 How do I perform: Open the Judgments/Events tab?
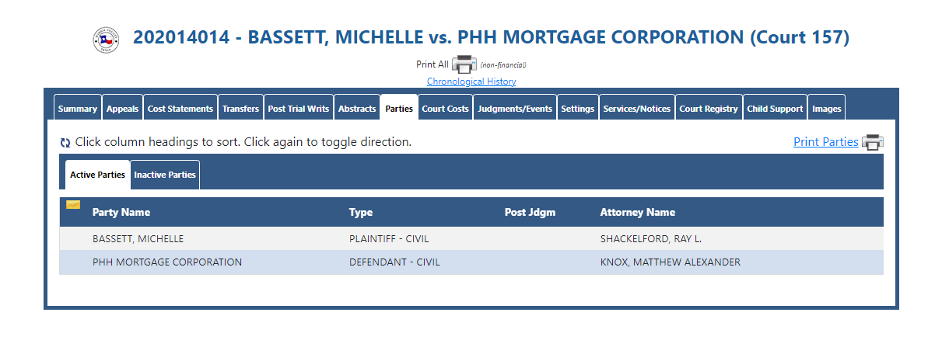click(x=515, y=109)
